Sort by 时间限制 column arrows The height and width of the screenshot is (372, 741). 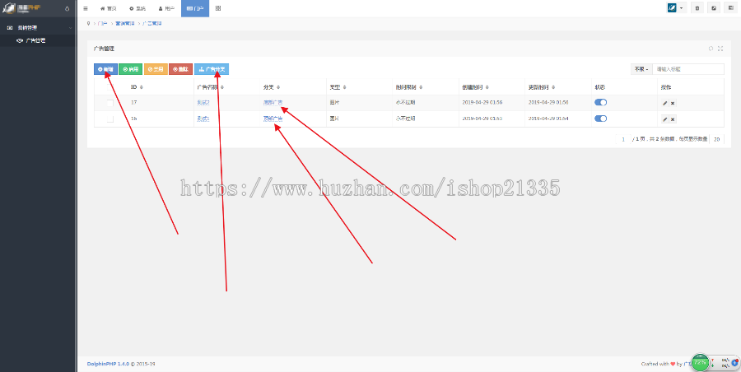click(421, 87)
